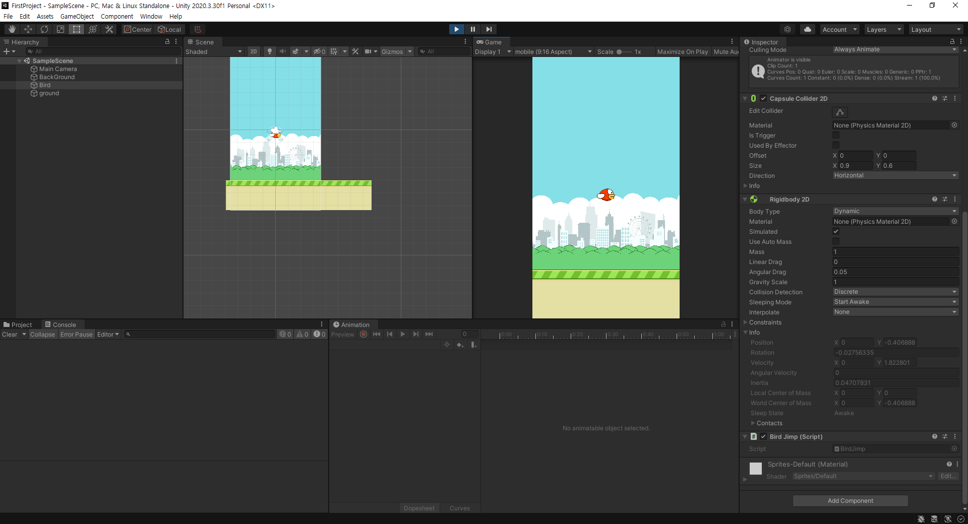The height and width of the screenshot is (524, 968).
Task: Open Bird Jimp script options menu
Action: [x=955, y=436]
